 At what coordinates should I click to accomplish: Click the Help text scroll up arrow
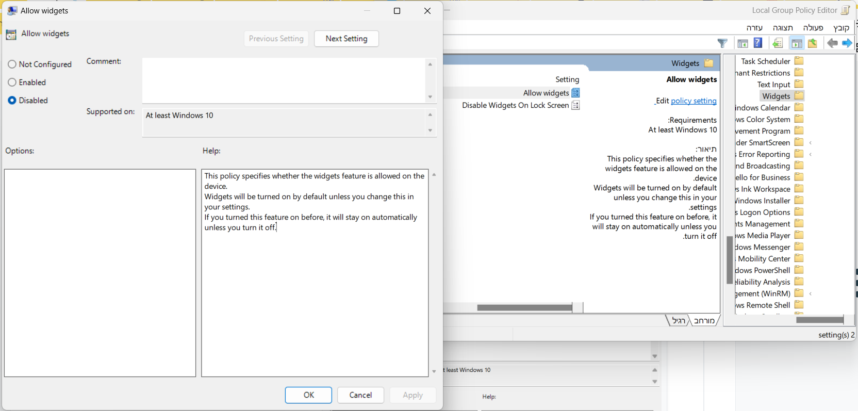[434, 175]
